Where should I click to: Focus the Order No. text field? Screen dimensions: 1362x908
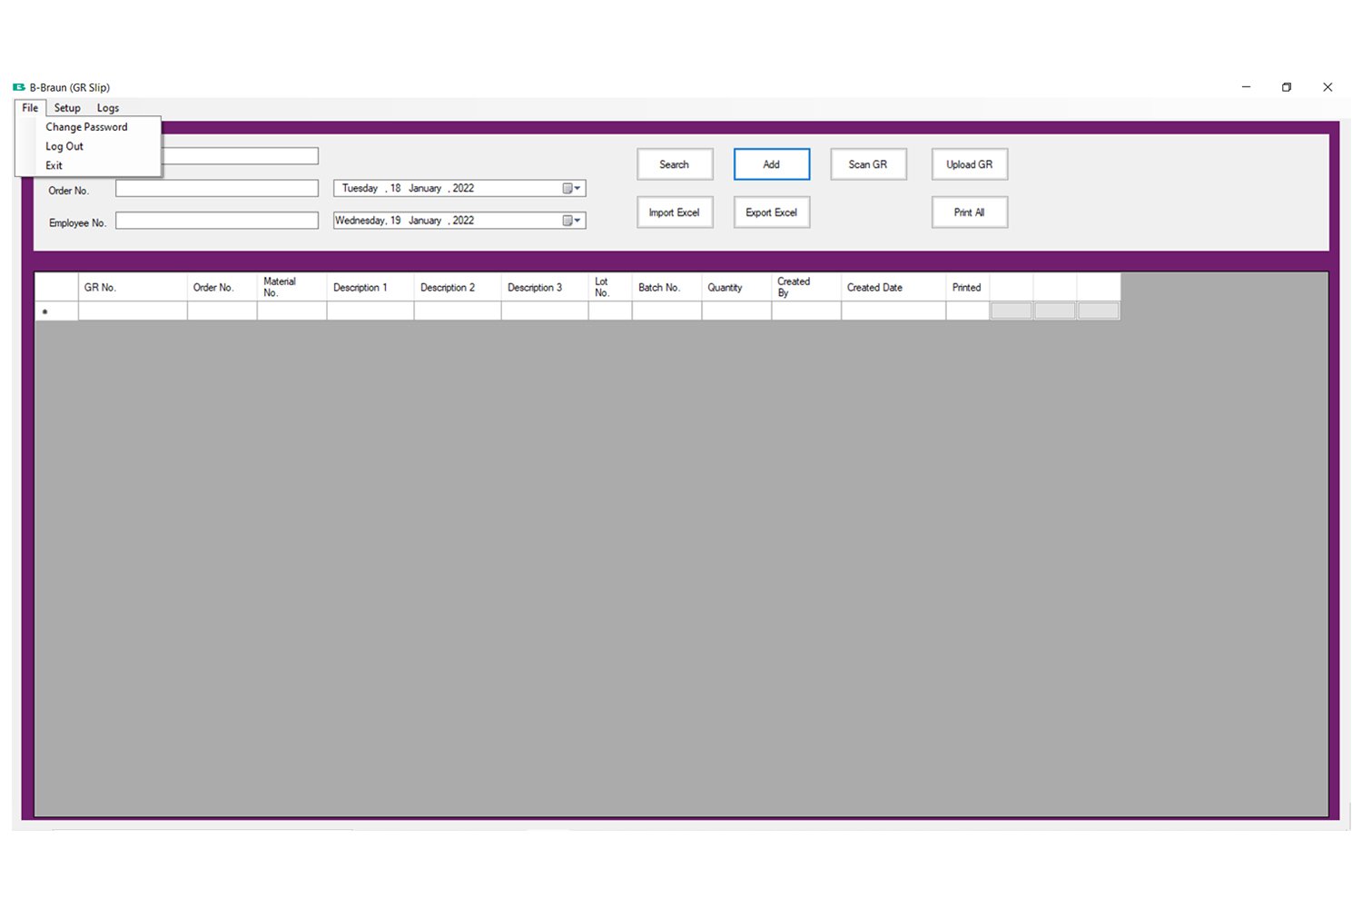[x=216, y=189]
